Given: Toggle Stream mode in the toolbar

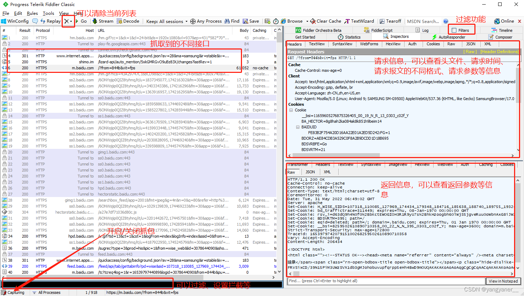Looking at the screenshot, I should coord(103,21).
